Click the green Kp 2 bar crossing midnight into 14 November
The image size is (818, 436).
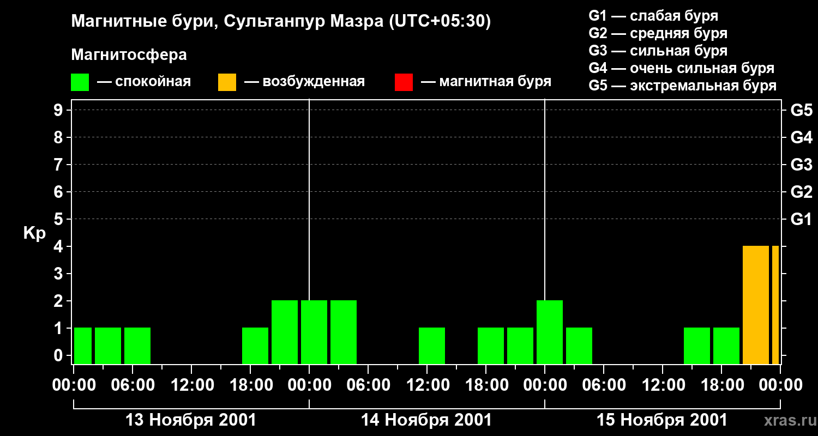click(x=314, y=332)
